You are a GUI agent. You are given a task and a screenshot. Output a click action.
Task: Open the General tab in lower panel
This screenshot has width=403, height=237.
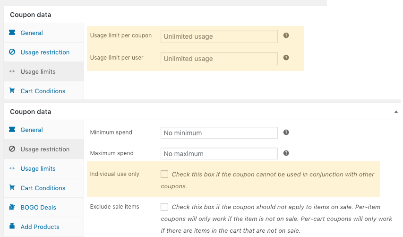pos(32,130)
